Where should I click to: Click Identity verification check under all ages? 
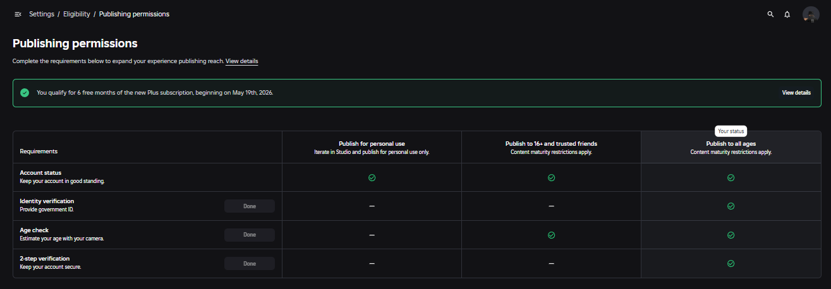tap(731, 206)
